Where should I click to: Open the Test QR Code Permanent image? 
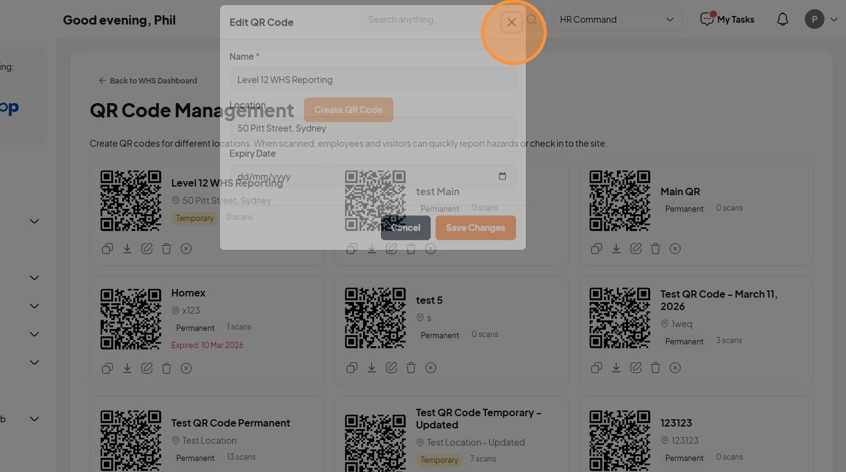tap(131, 441)
